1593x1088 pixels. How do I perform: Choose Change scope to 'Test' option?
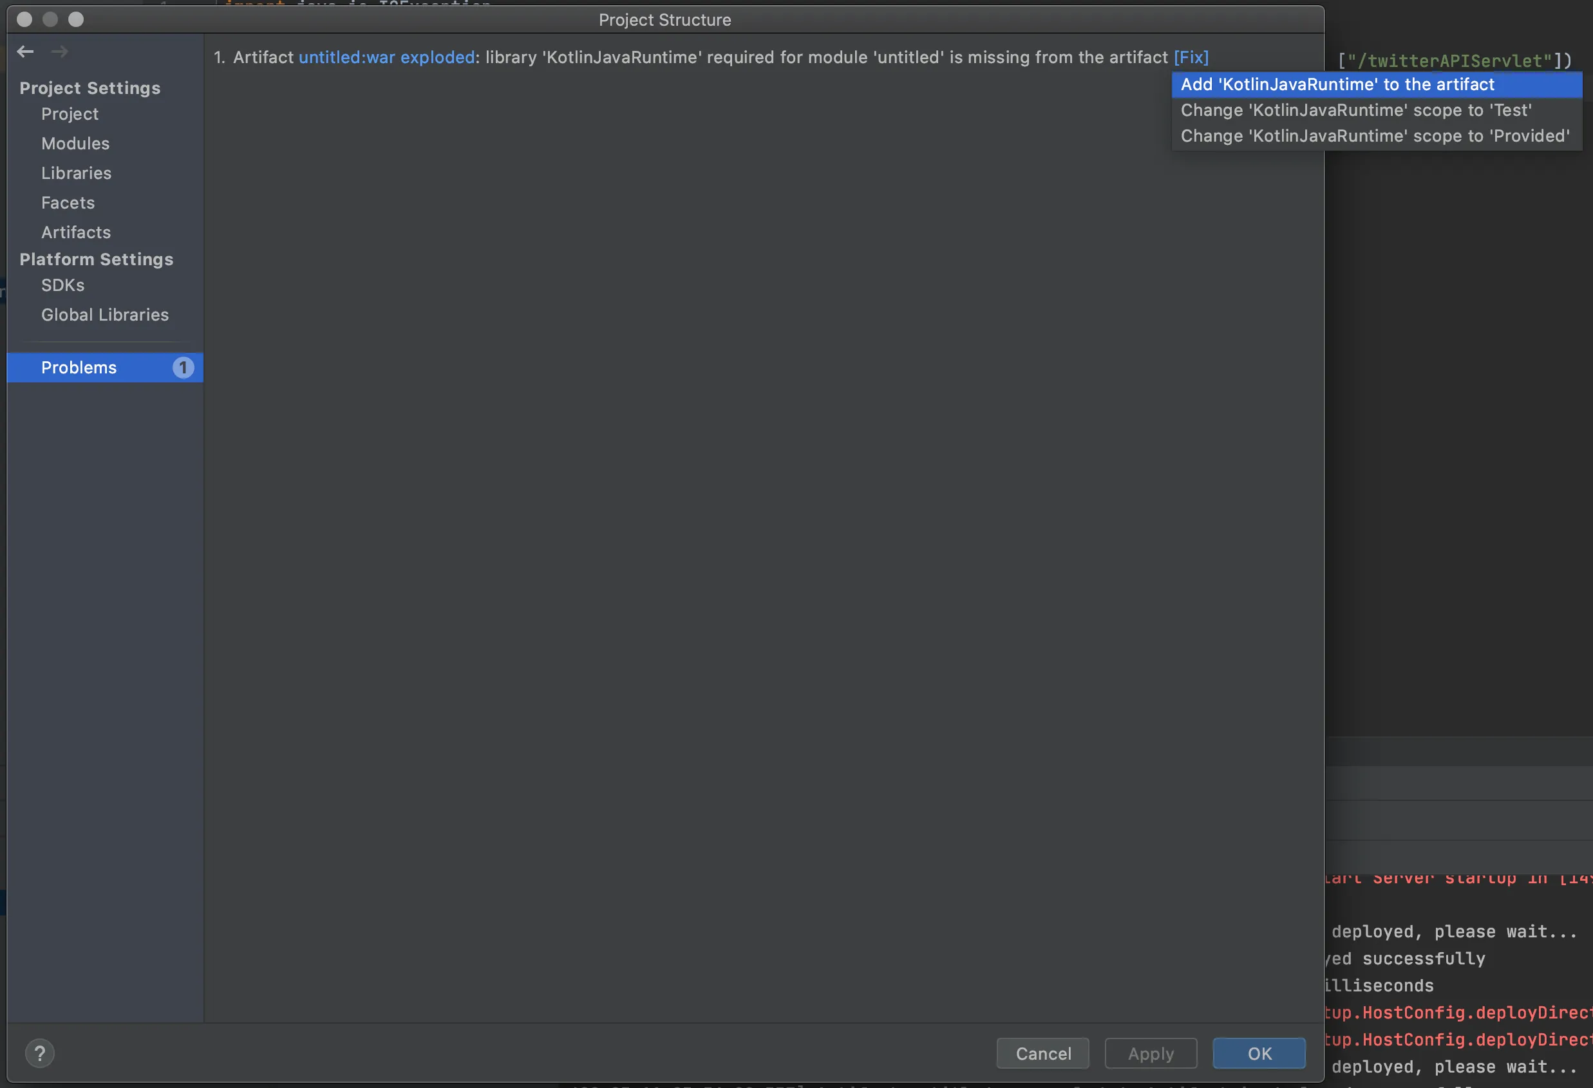(x=1356, y=110)
